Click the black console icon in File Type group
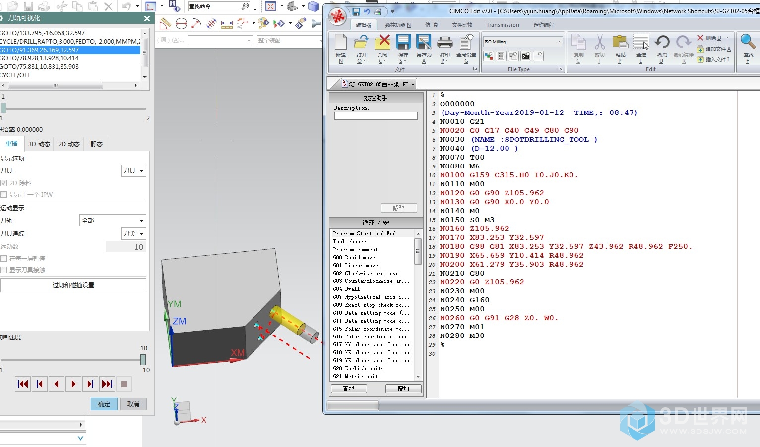The height and width of the screenshot is (447, 760). 526,56
